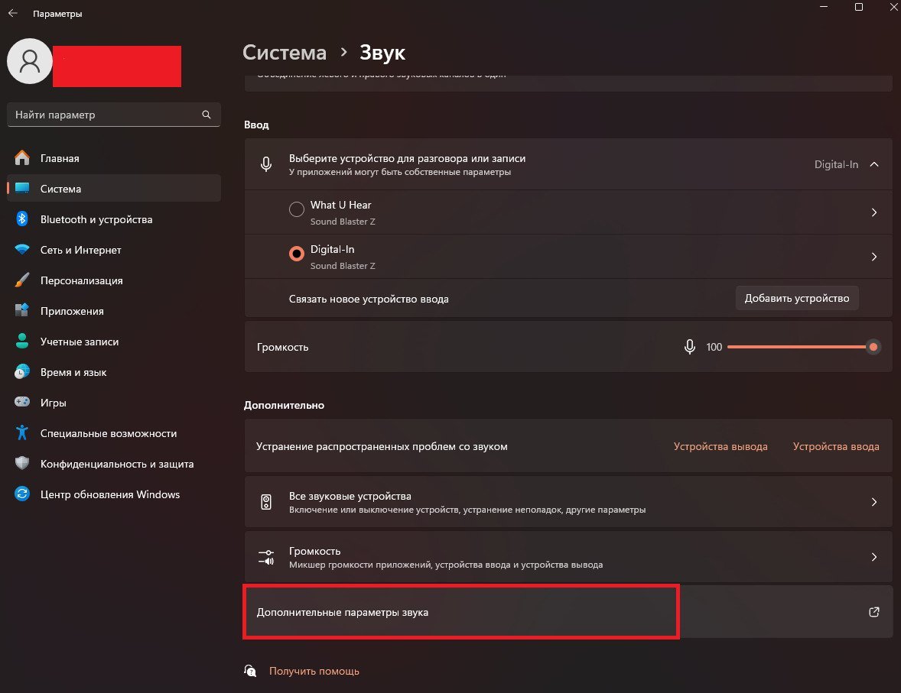Click Система in the breadcrumb
This screenshot has width=901, height=693.
click(285, 52)
